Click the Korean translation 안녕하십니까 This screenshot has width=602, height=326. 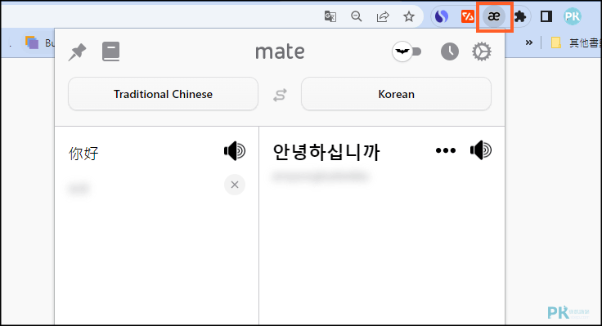(x=326, y=152)
